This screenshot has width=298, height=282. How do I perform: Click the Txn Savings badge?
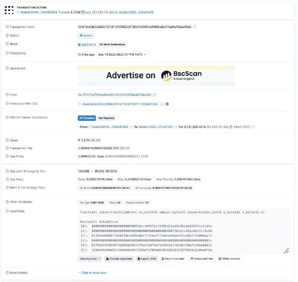[163, 188]
